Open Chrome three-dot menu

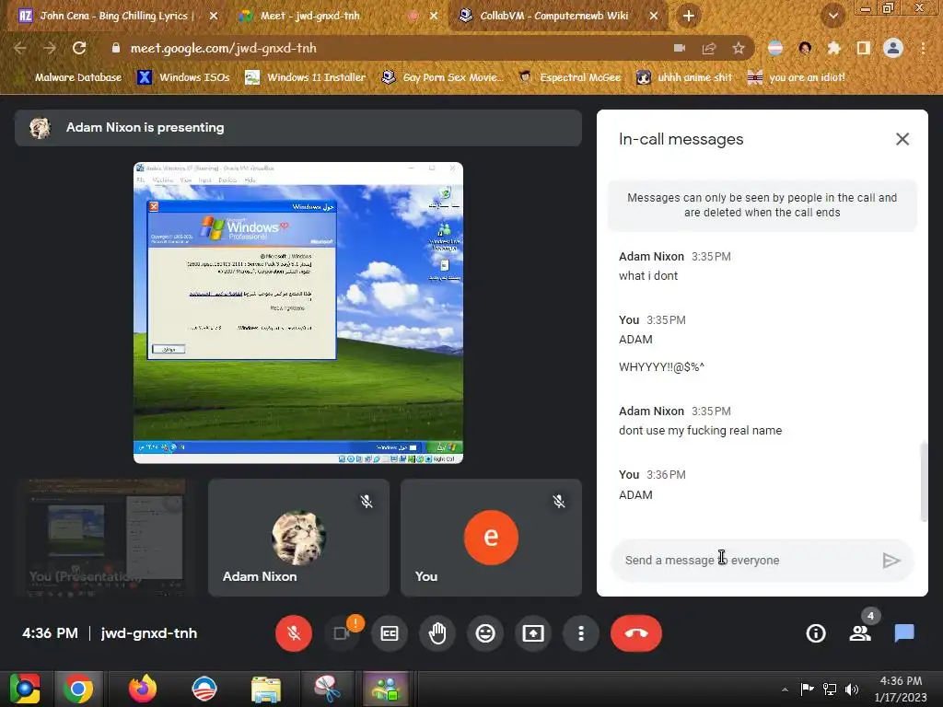click(x=923, y=48)
